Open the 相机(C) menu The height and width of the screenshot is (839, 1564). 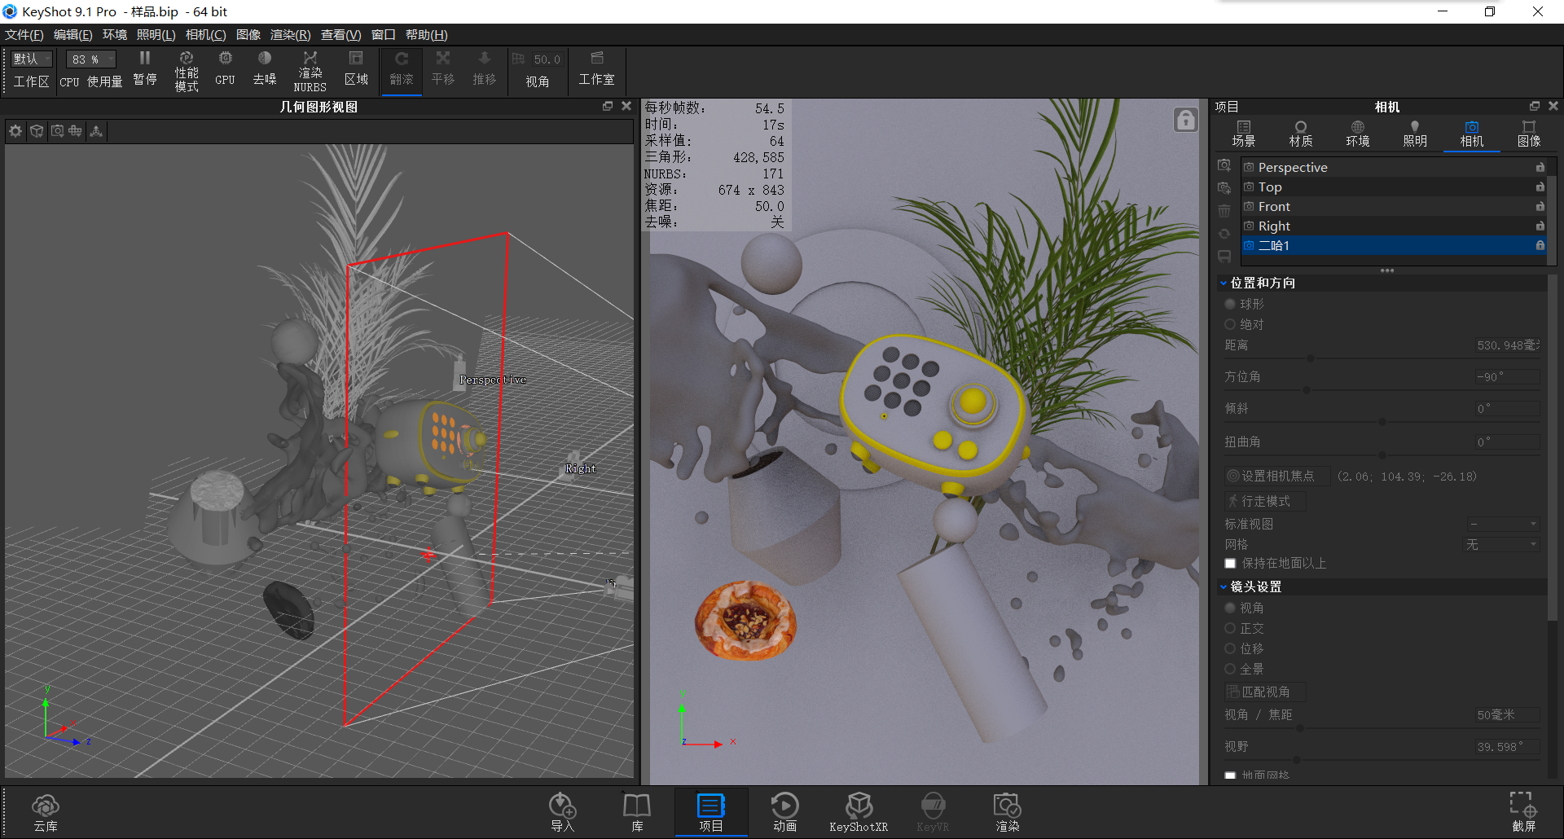205,34
